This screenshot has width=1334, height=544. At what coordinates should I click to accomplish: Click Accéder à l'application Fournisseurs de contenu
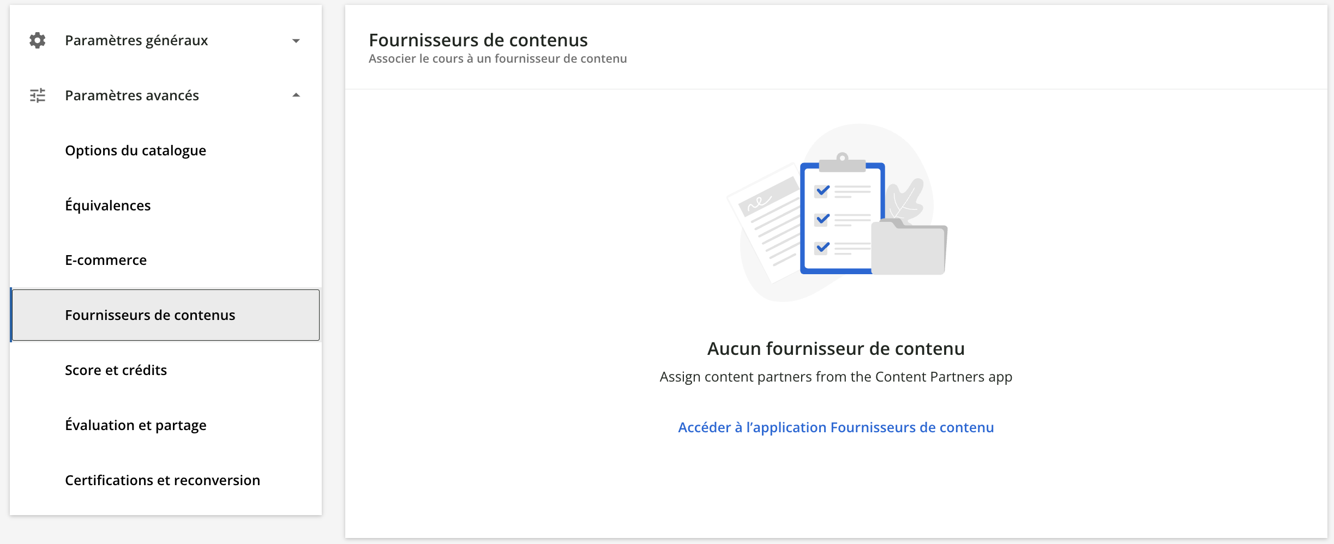click(x=836, y=427)
